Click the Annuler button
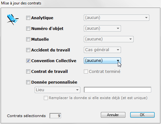The image size is (161, 124). 113,115
